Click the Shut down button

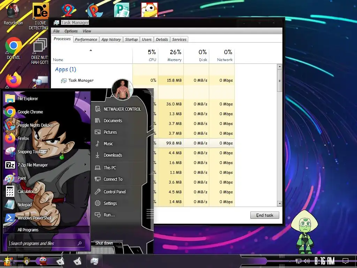pos(104,243)
